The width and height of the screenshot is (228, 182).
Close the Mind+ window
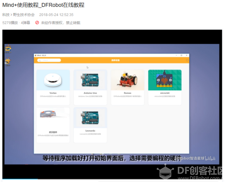point(186,55)
